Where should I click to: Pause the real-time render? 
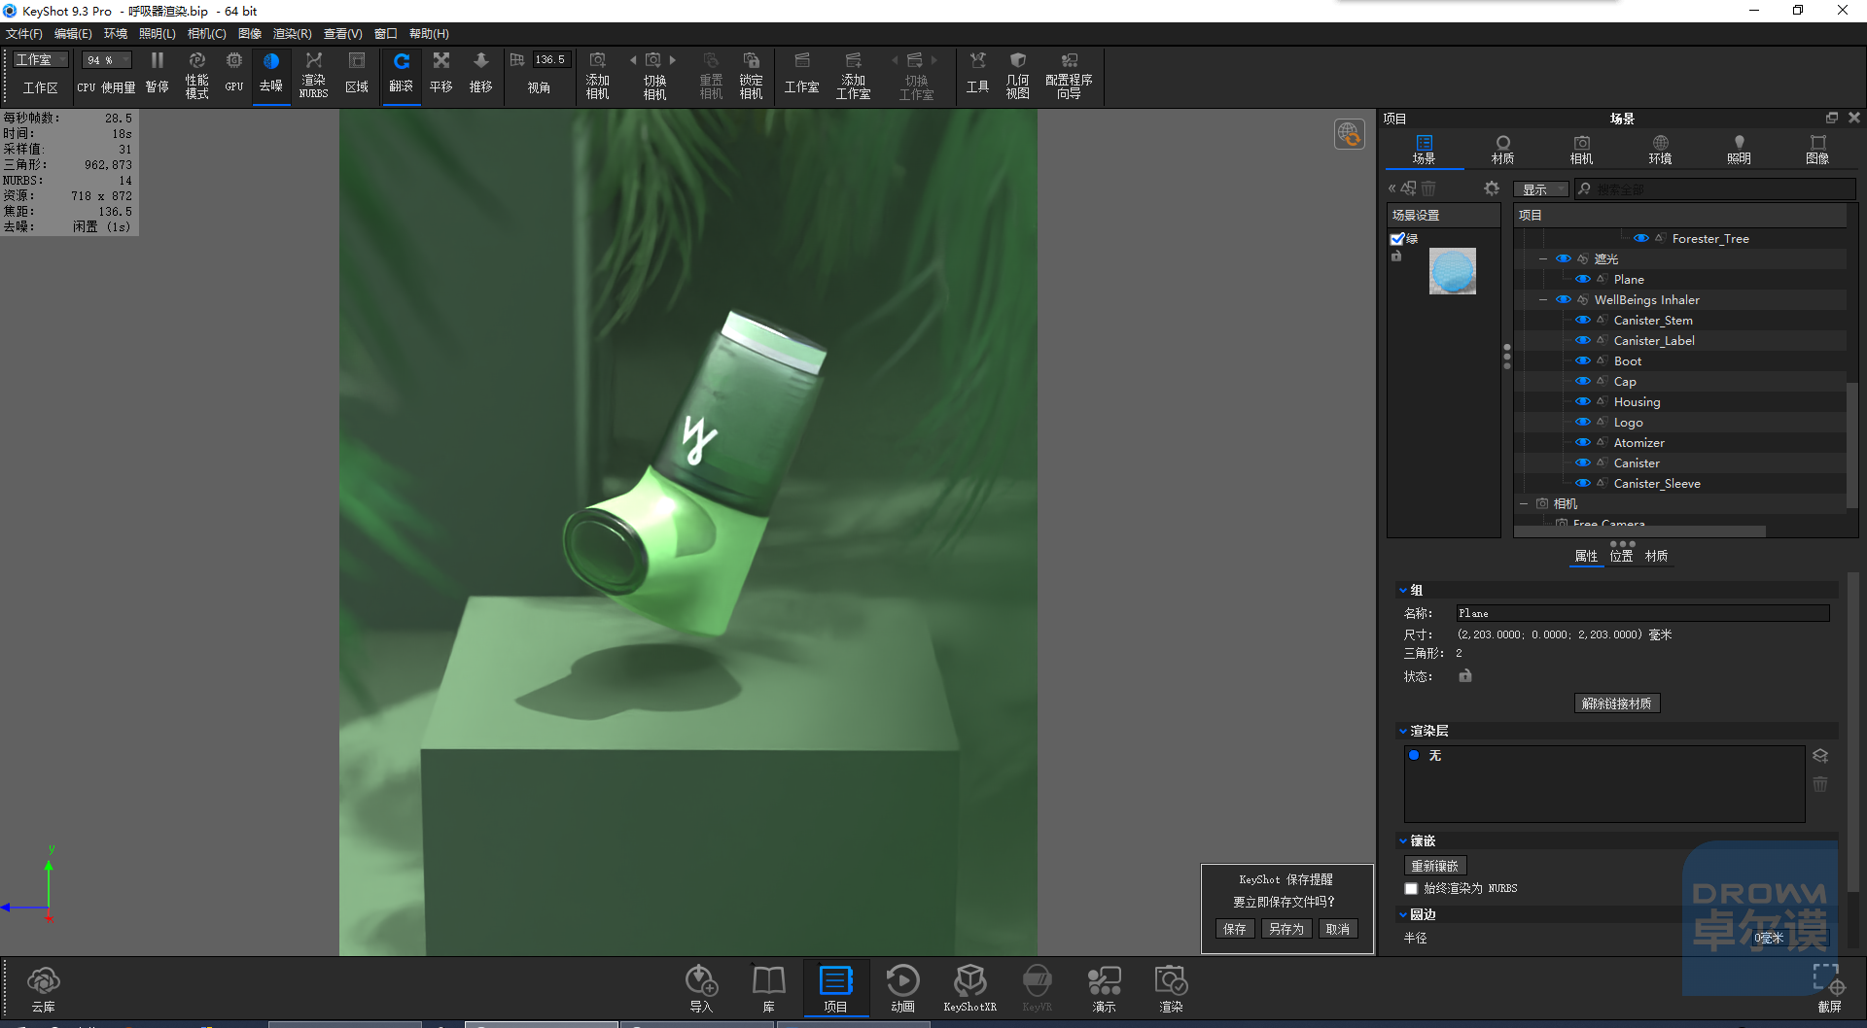pos(157,73)
